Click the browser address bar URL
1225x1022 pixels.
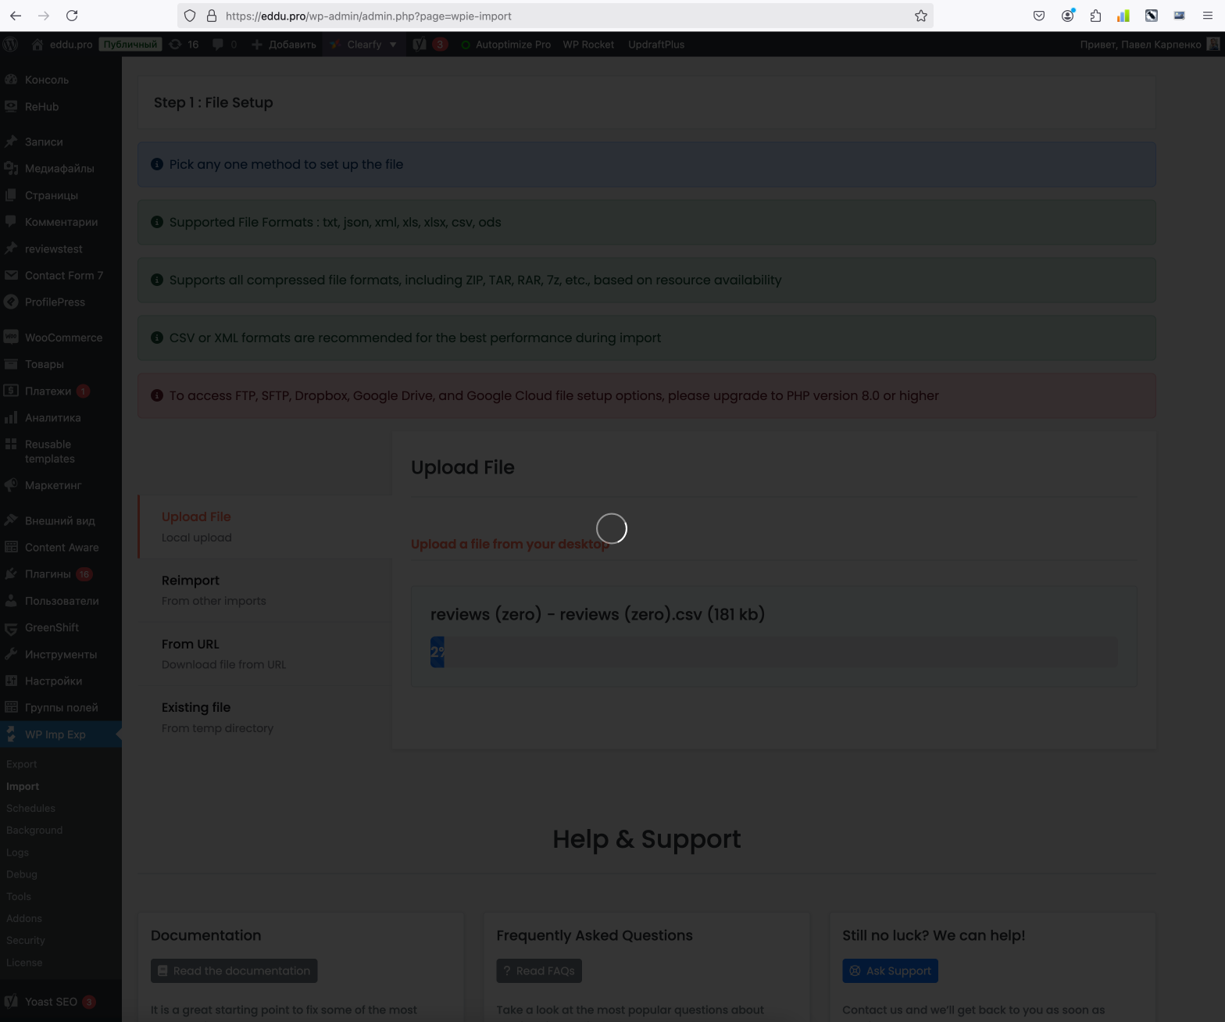pyautogui.click(x=547, y=16)
